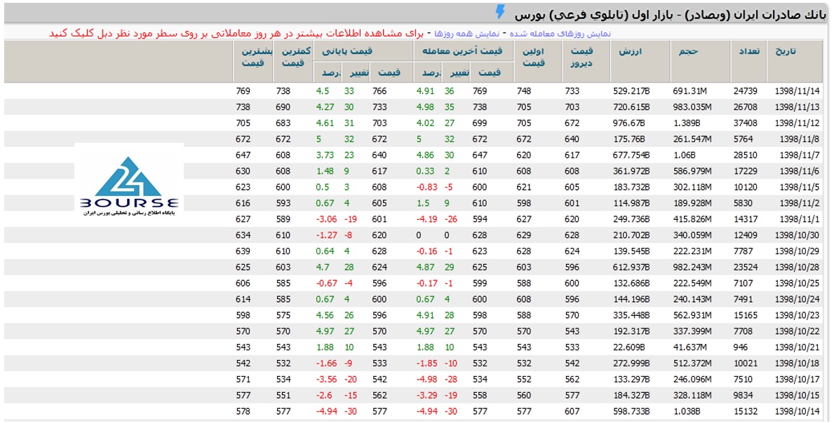Select the row dated 1398/11/2
The width and height of the screenshot is (834, 423).
(415, 202)
